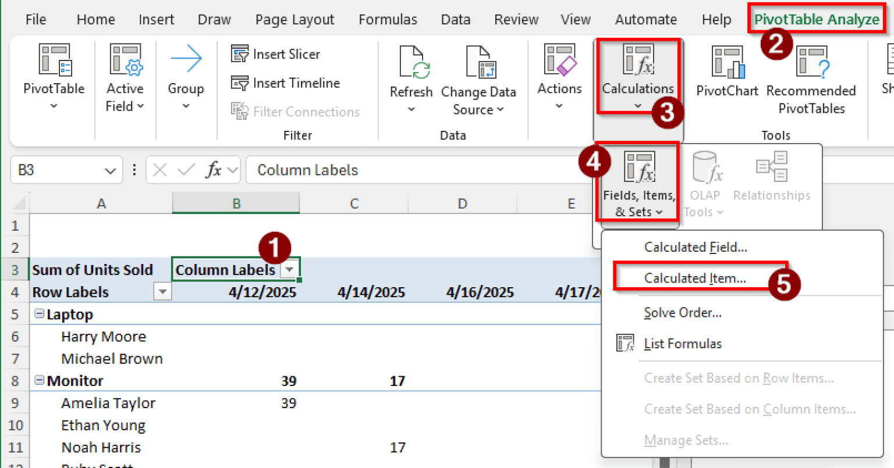Select the Calculated Field menu entry

point(695,247)
